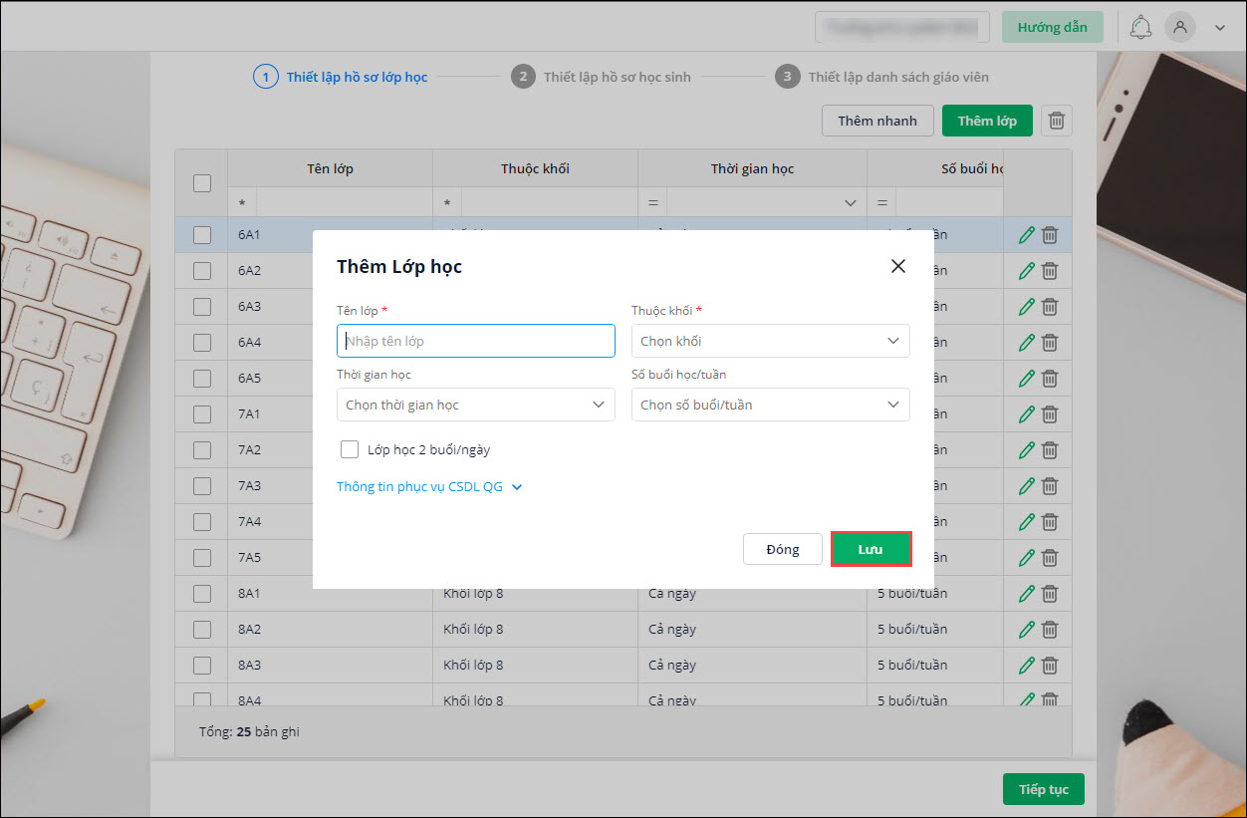Sort by the Tên lớp column header
Screen dimensions: 1247x818
pos(331,168)
